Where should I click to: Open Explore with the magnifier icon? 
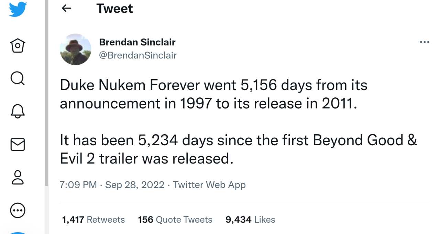pos(18,78)
